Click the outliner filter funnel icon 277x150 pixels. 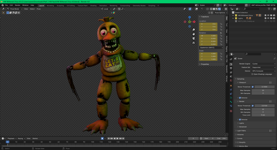coord(269,9)
